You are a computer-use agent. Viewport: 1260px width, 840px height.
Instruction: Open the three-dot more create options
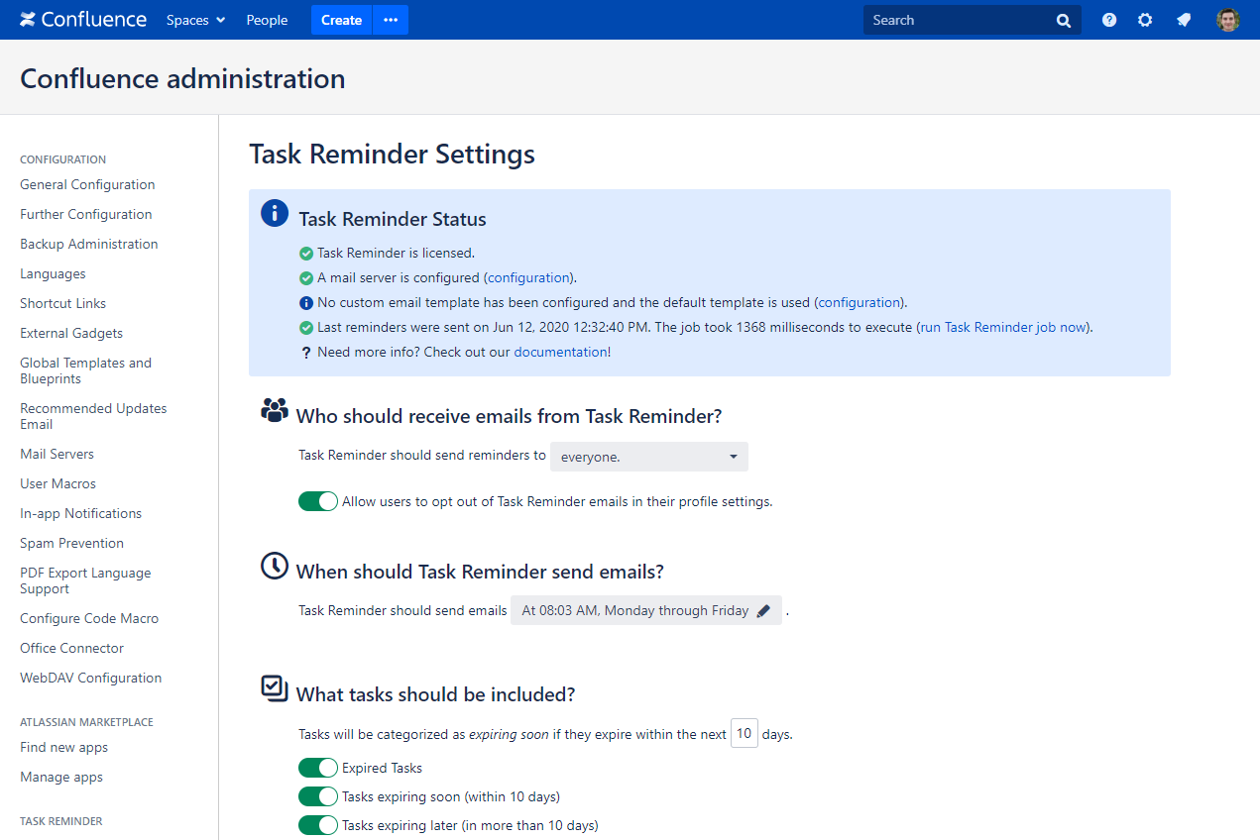391,20
